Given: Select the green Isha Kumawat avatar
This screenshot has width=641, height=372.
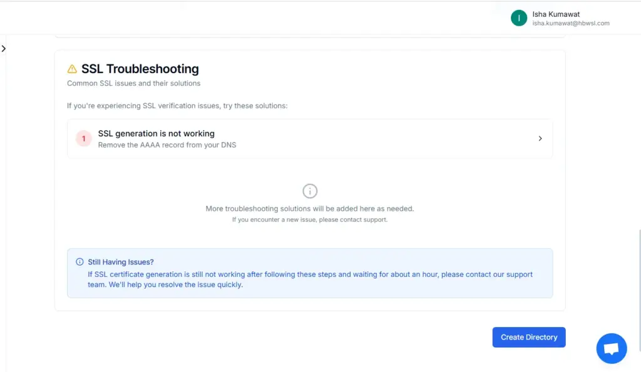Looking at the screenshot, I should (x=518, y=18).
